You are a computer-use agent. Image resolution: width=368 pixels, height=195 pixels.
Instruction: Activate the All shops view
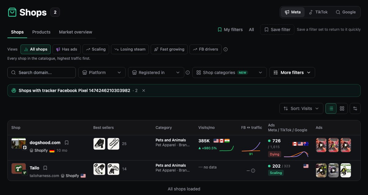point(35,49)
